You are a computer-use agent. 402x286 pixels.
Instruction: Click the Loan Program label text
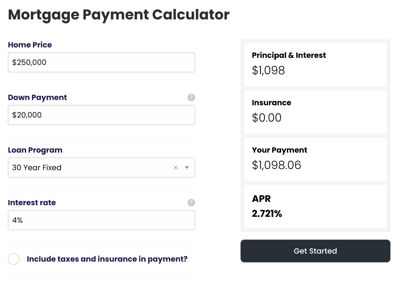point(35,150)
